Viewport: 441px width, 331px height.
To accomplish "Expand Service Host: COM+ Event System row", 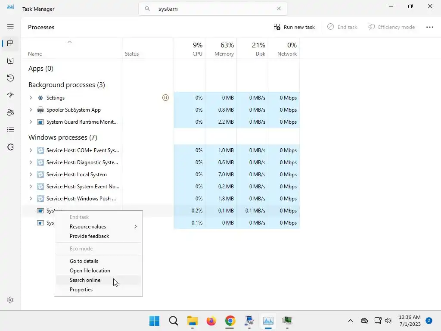I will pos(31,150).
